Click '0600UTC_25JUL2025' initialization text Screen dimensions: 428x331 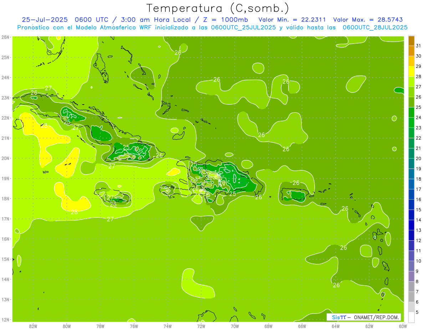pos(243,27)
